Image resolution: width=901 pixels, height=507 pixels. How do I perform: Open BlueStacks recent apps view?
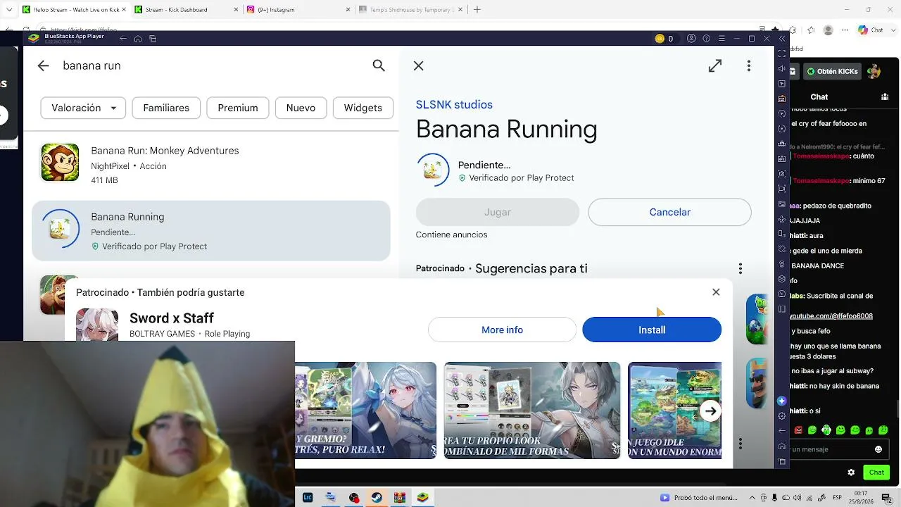tap(153, 39)
